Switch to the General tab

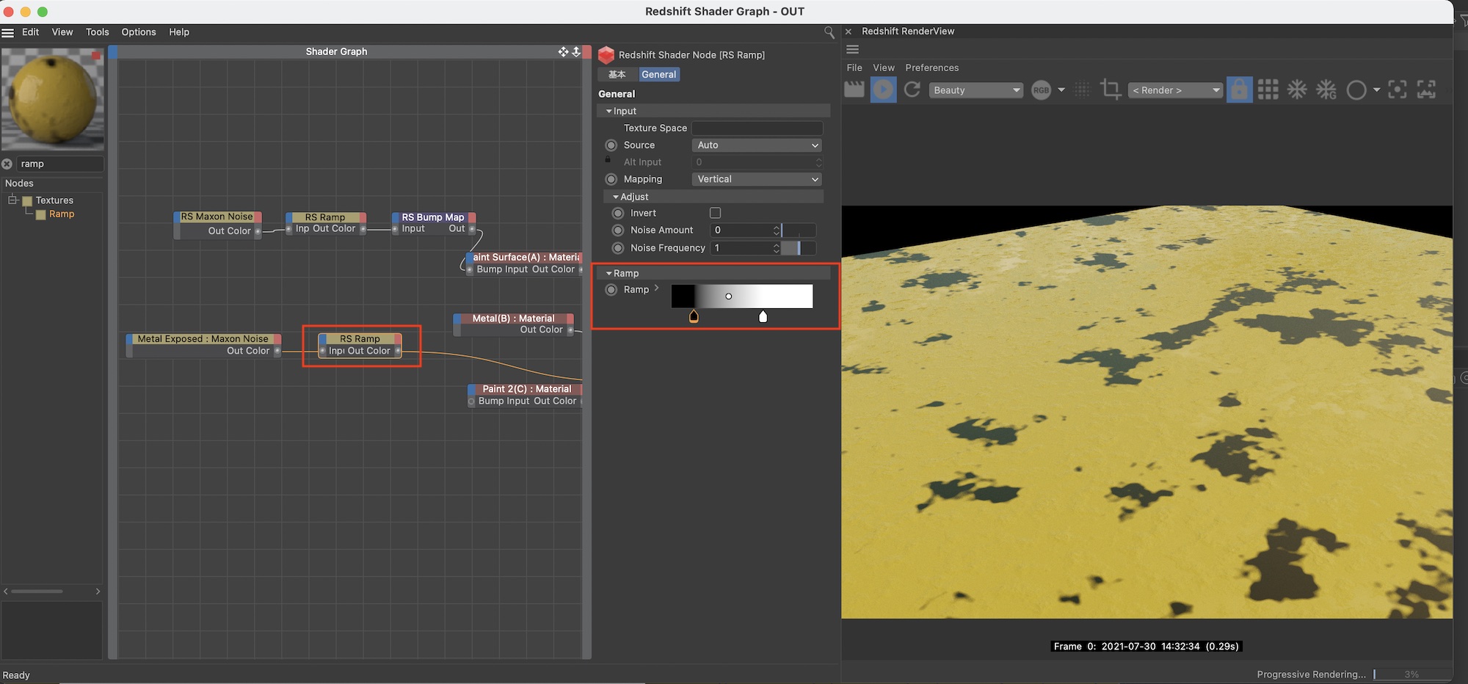click(658, 74)
